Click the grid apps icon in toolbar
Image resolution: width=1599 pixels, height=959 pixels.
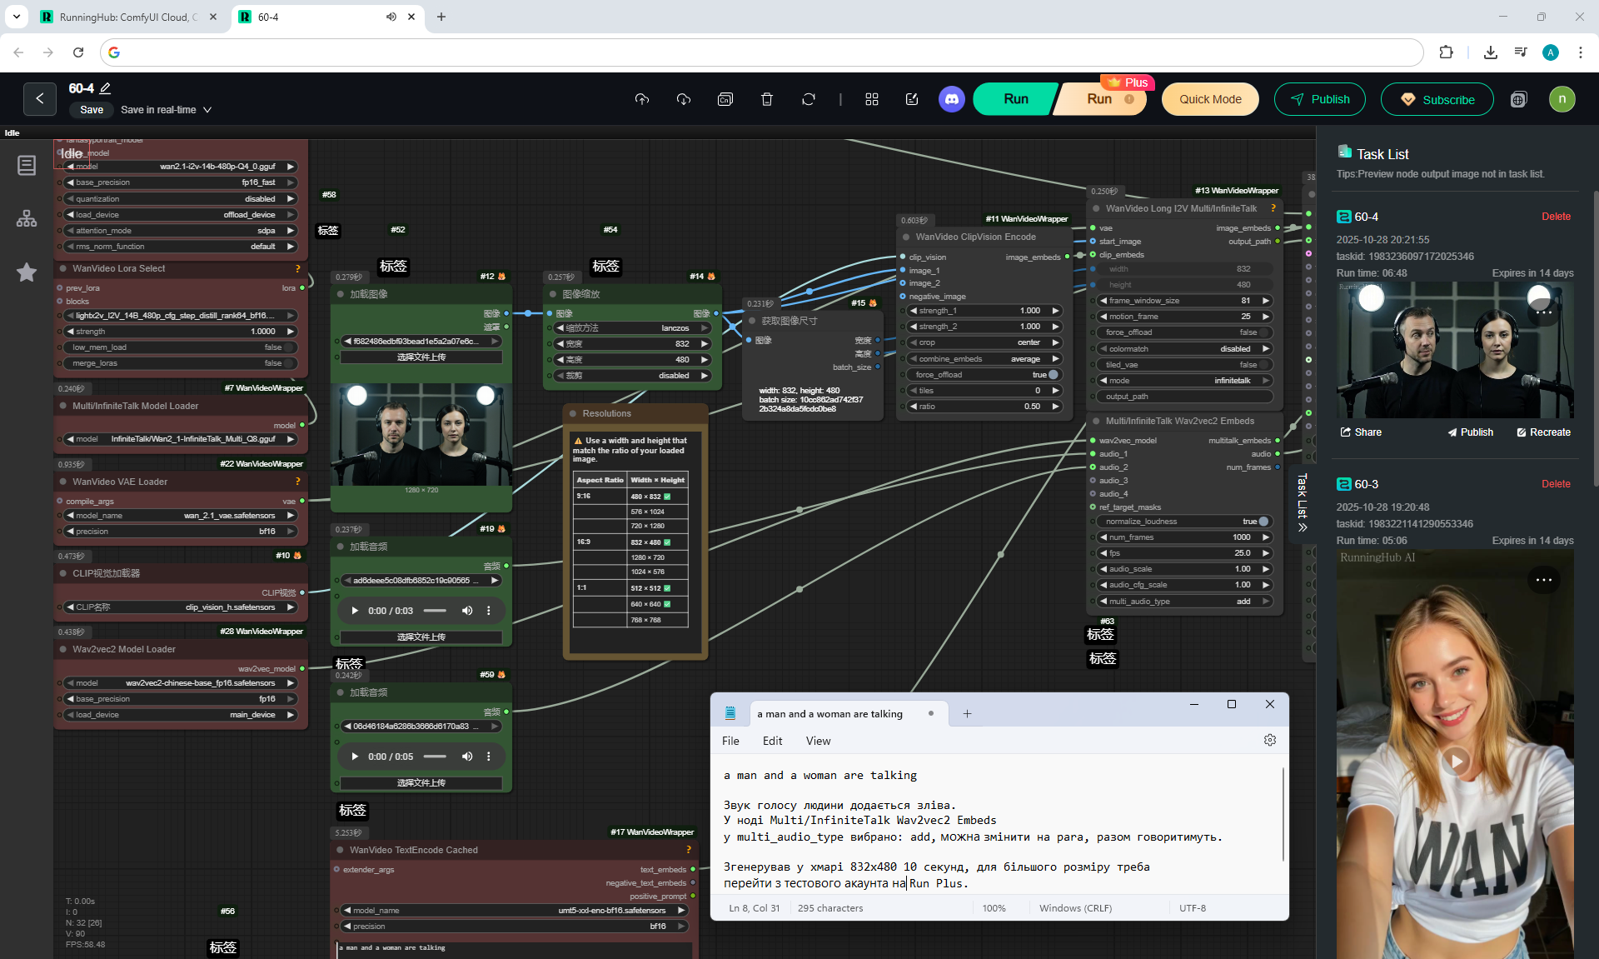tap(871, 99)
